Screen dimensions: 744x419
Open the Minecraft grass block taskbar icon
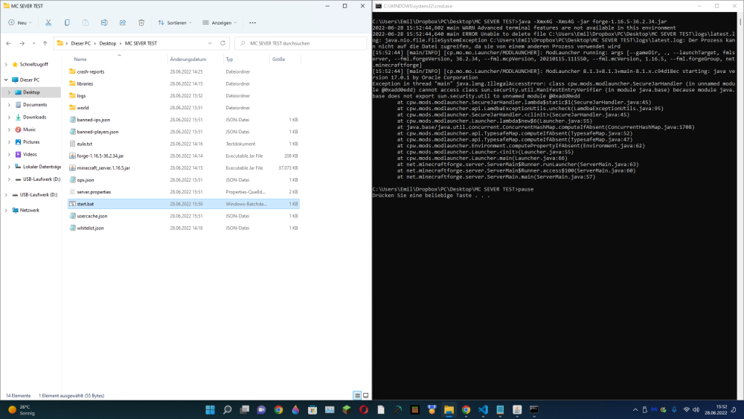(x=347, y=409)
